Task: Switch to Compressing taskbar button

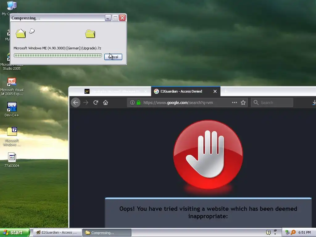Action: tap(107, 233)
